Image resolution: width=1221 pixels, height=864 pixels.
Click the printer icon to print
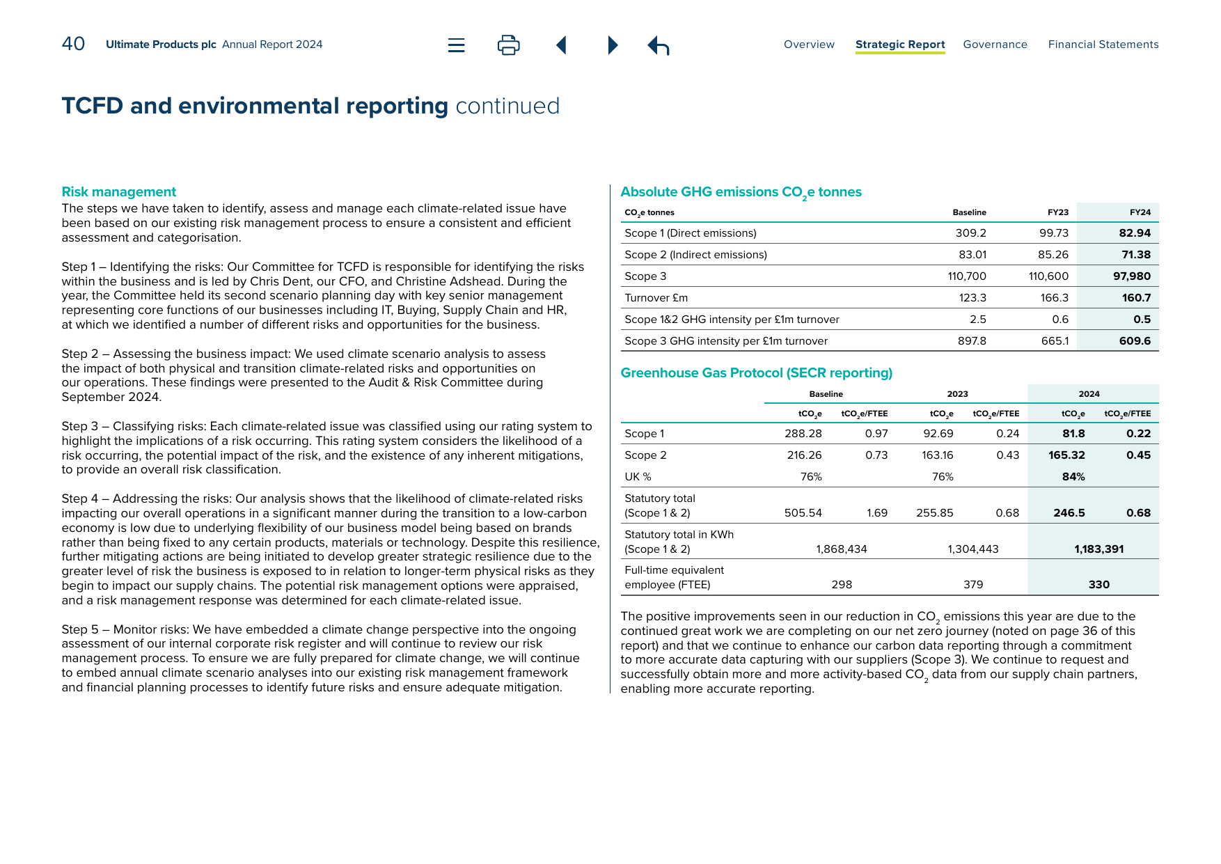509,45
